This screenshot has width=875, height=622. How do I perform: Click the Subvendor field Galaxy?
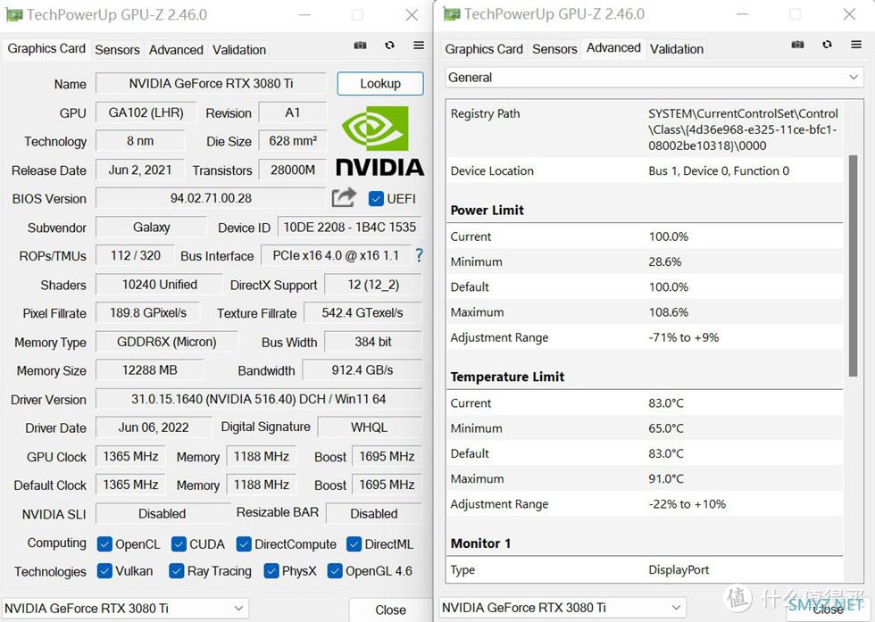pyautogui.click(x=151, y=228)
